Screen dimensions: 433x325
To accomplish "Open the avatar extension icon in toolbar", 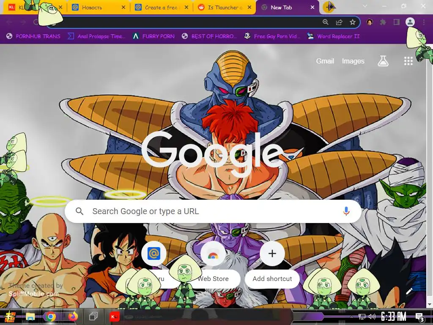I will click(370, 22).
